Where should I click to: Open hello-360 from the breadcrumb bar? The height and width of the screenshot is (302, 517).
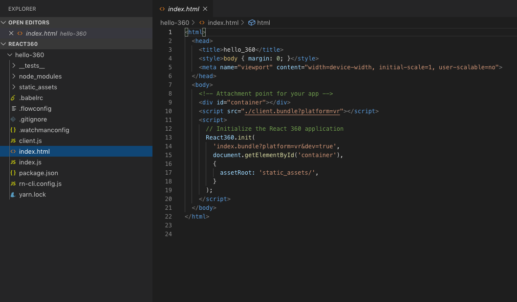point(175,22)
